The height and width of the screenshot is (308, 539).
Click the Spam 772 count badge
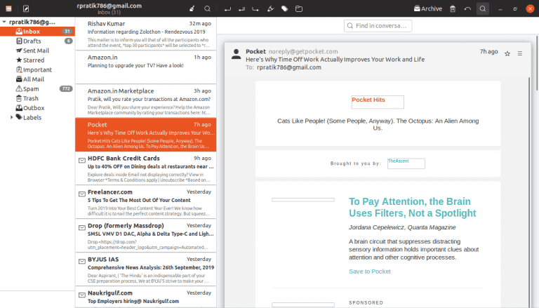point(66,88)
